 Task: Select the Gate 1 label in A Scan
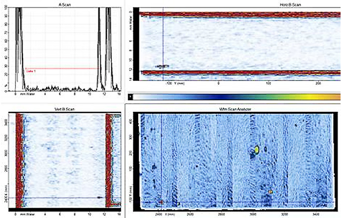(x=32, y=72)
